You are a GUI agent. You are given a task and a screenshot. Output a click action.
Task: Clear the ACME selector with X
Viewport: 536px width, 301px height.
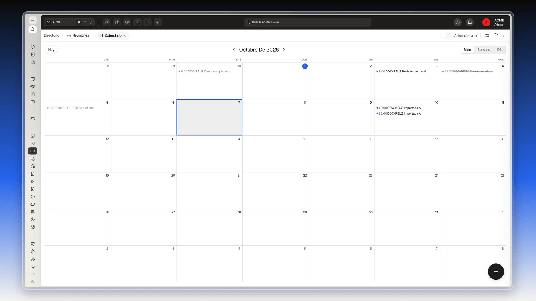click(85, 22)
